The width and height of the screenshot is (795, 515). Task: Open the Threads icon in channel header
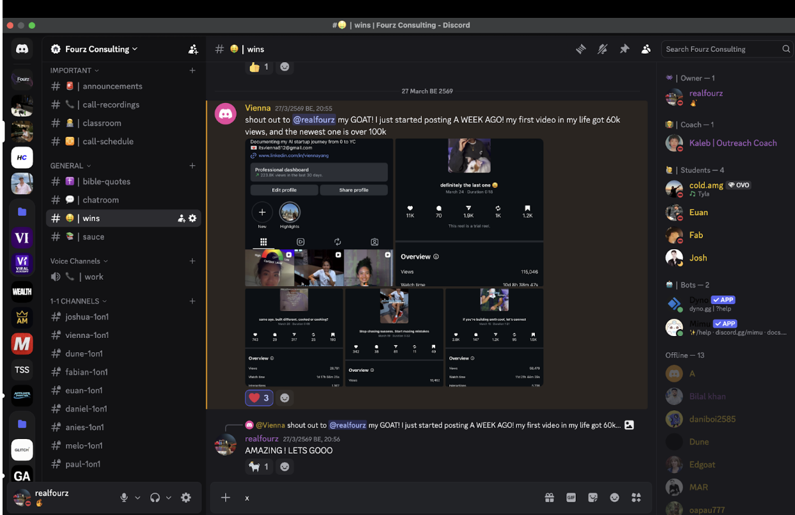tap(581, 49)
